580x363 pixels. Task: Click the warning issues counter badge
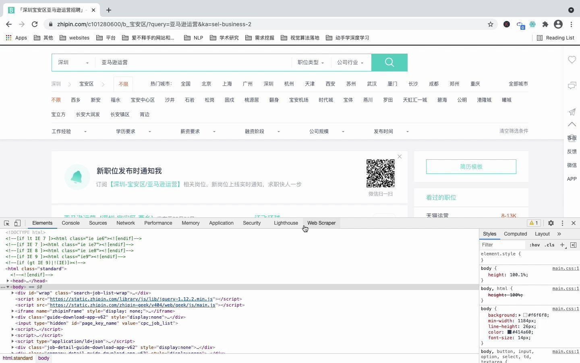click(534, 223)
